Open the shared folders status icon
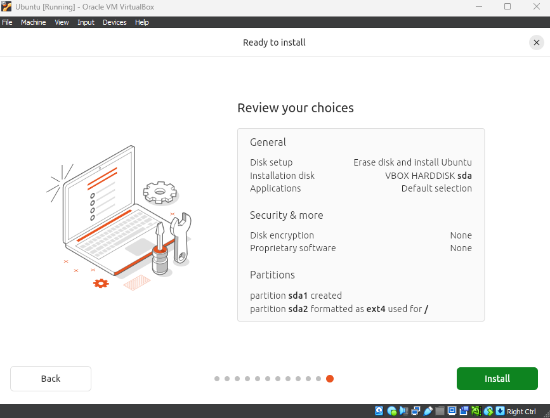This screenshot has width=550, height=418. 440,411
